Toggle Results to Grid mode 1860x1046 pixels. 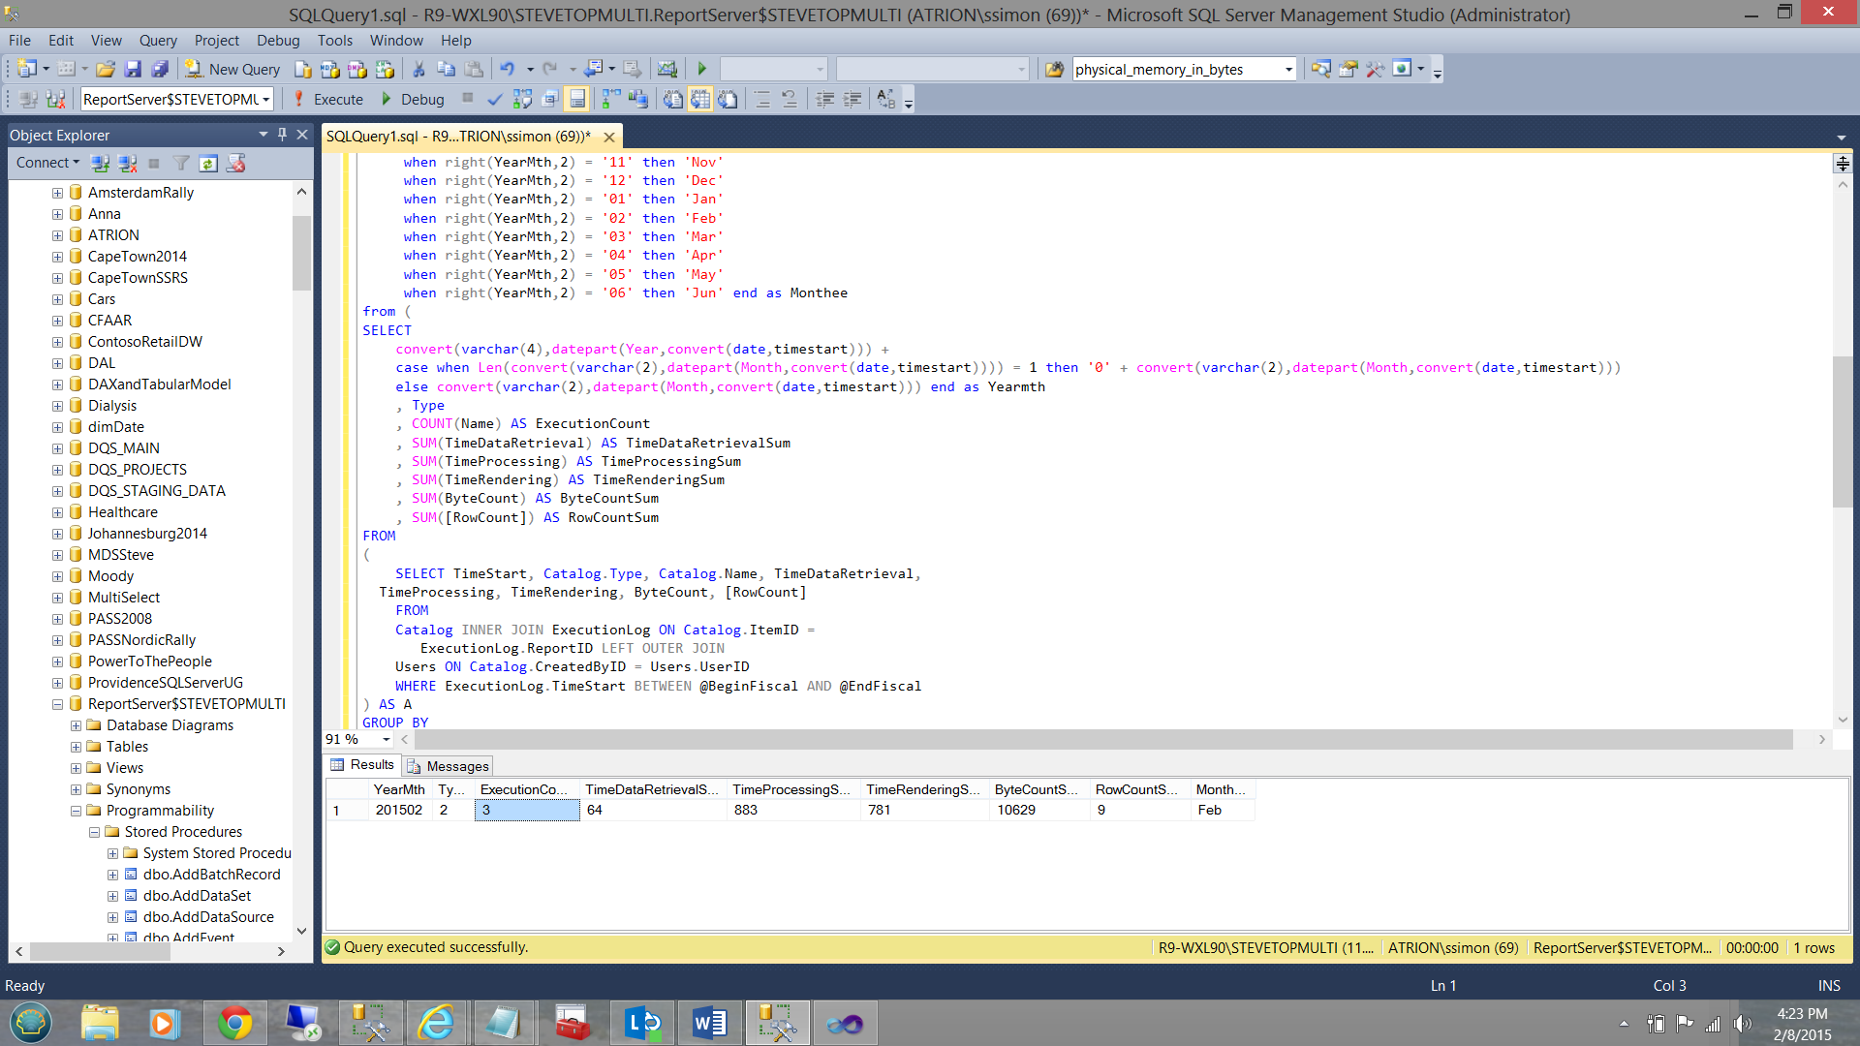[x=700, y=99]
